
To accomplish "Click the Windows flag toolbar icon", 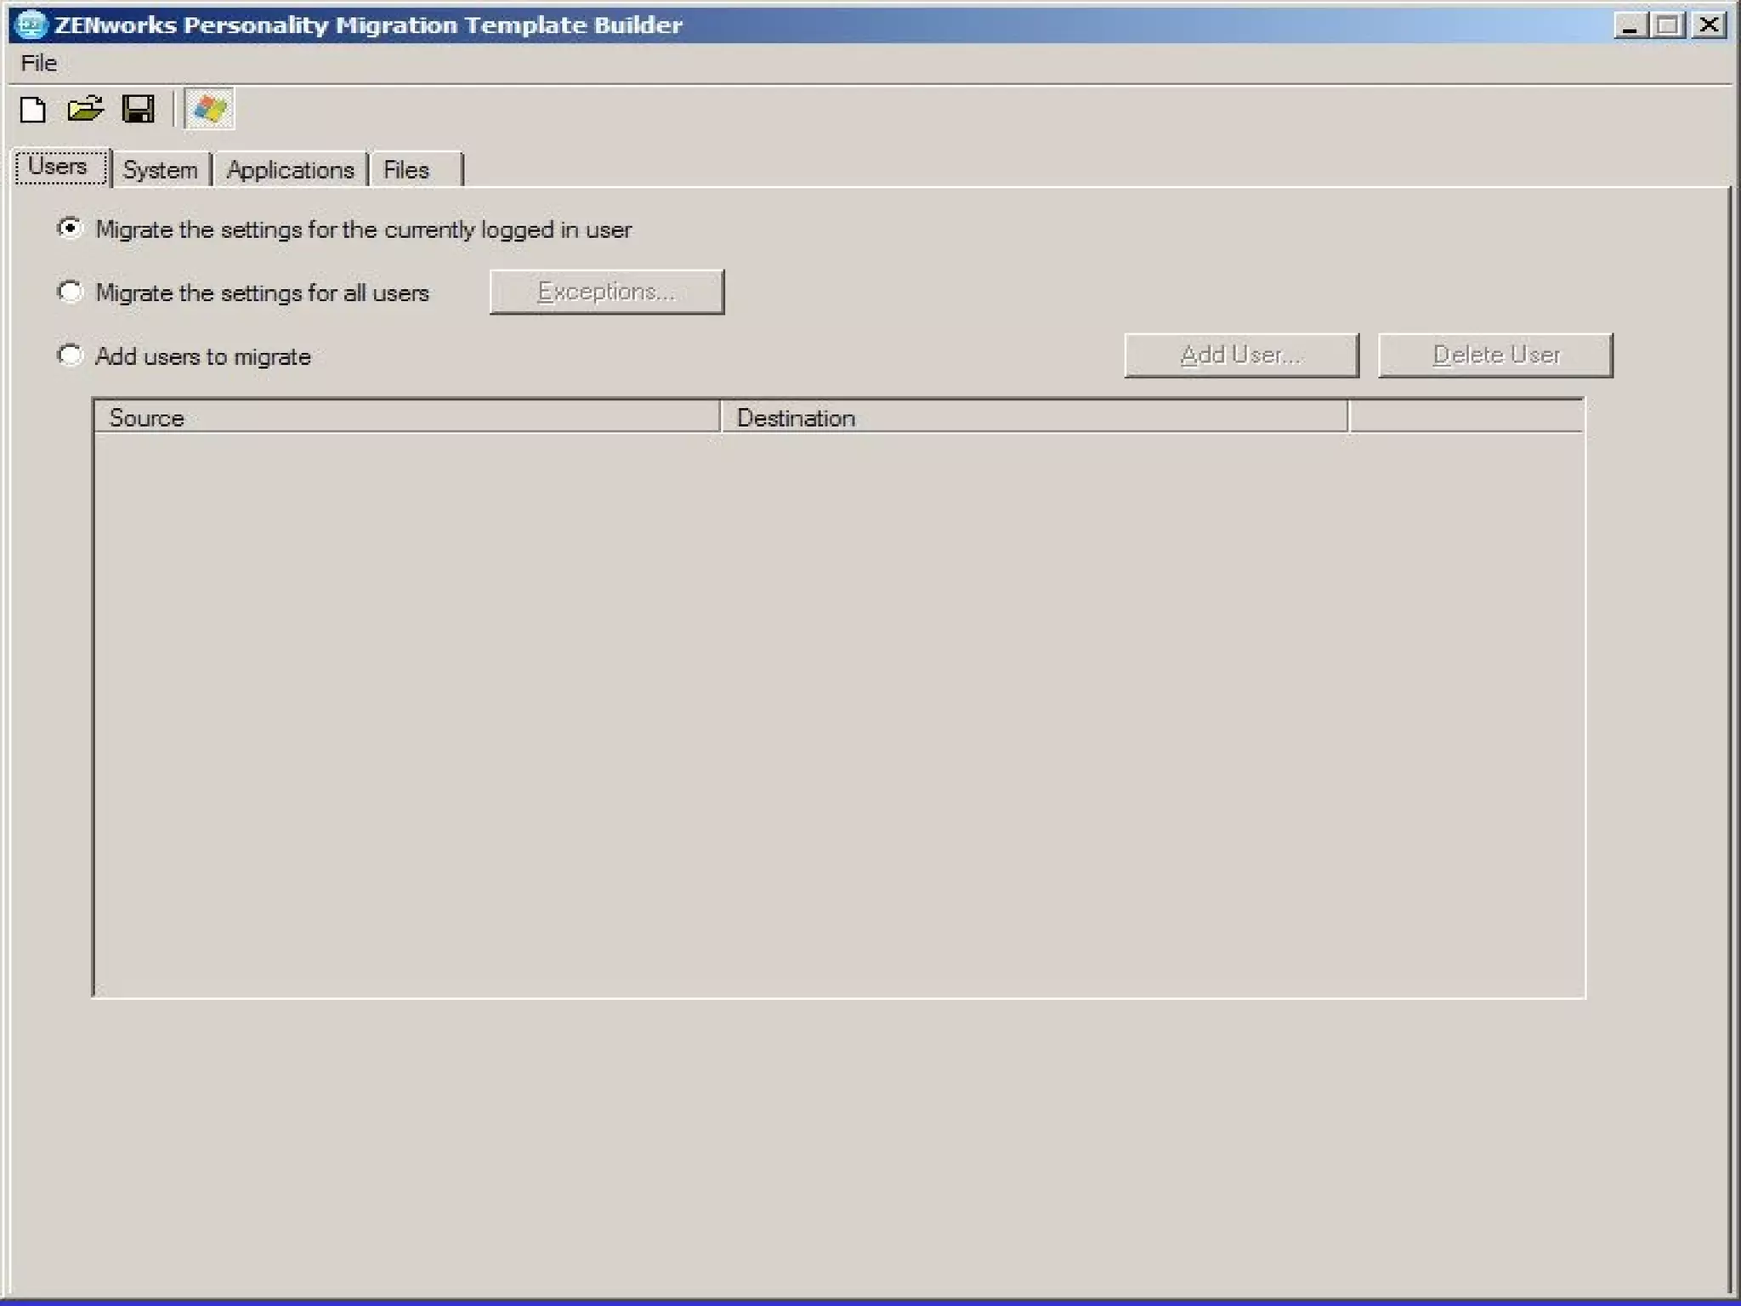I will point(209,110).
